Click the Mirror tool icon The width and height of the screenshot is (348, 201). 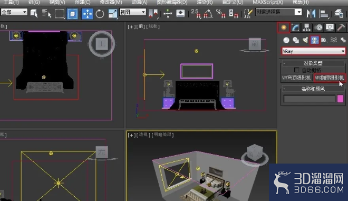[x=311, y=14]
